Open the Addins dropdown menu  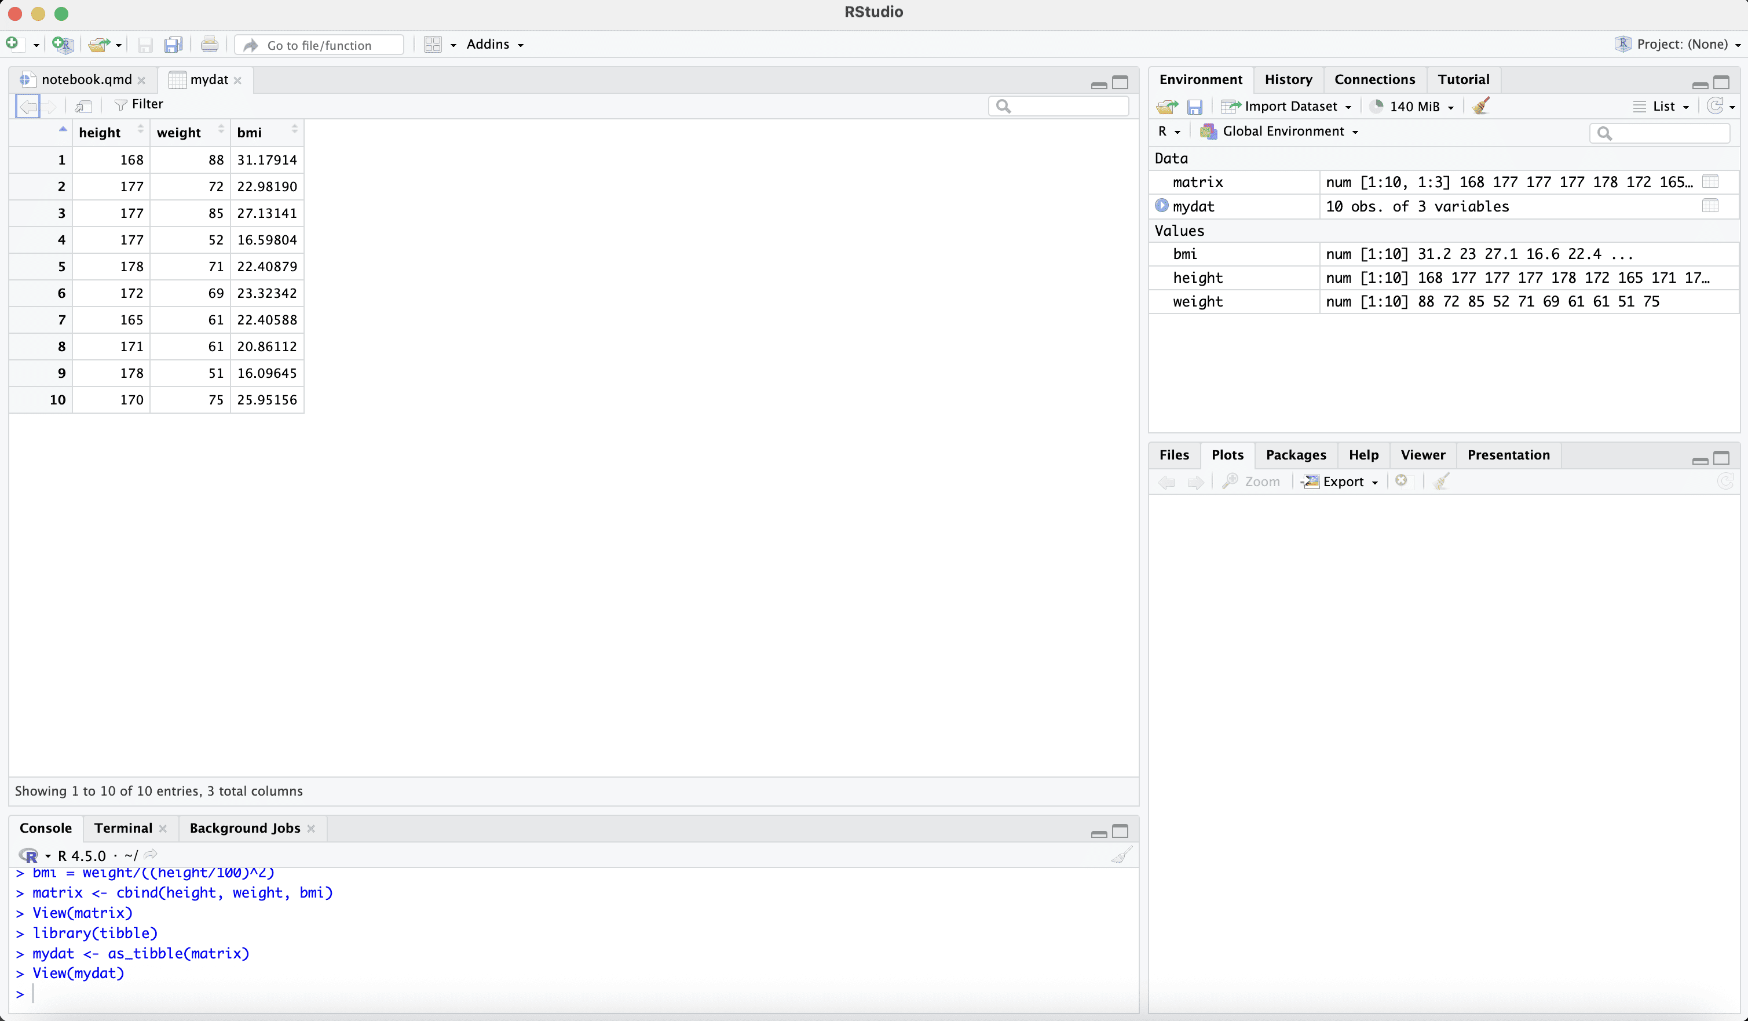tap(495, 45)
